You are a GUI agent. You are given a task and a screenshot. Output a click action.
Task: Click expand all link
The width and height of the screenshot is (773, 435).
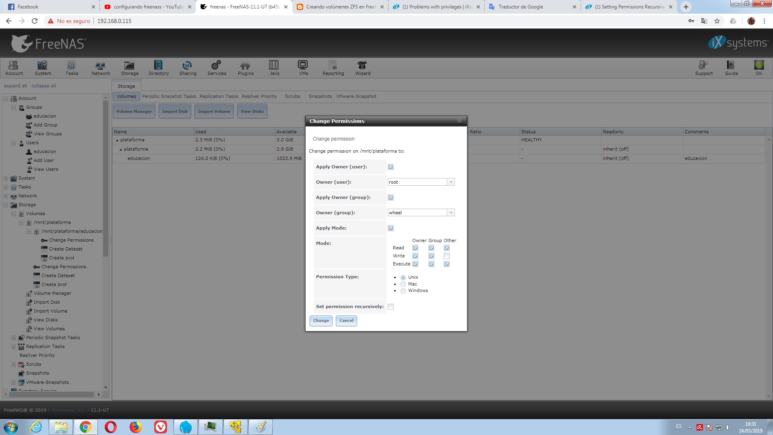(15, 86)
